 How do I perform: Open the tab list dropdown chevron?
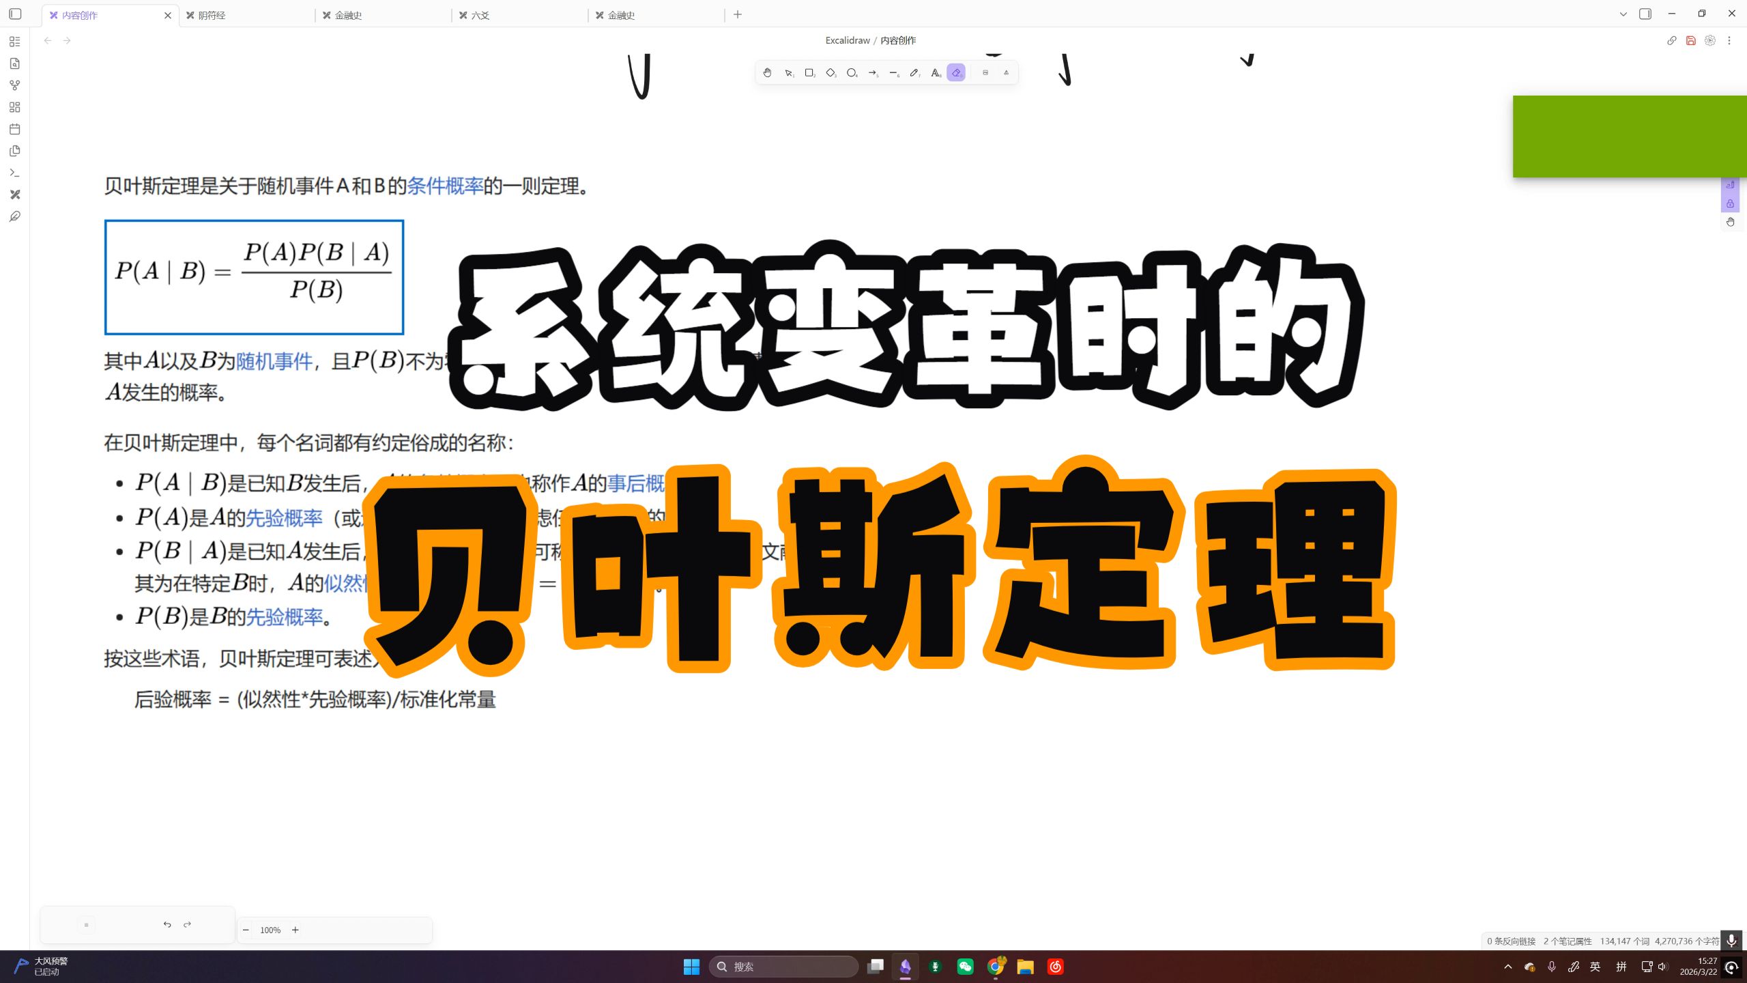point(1623,14)
